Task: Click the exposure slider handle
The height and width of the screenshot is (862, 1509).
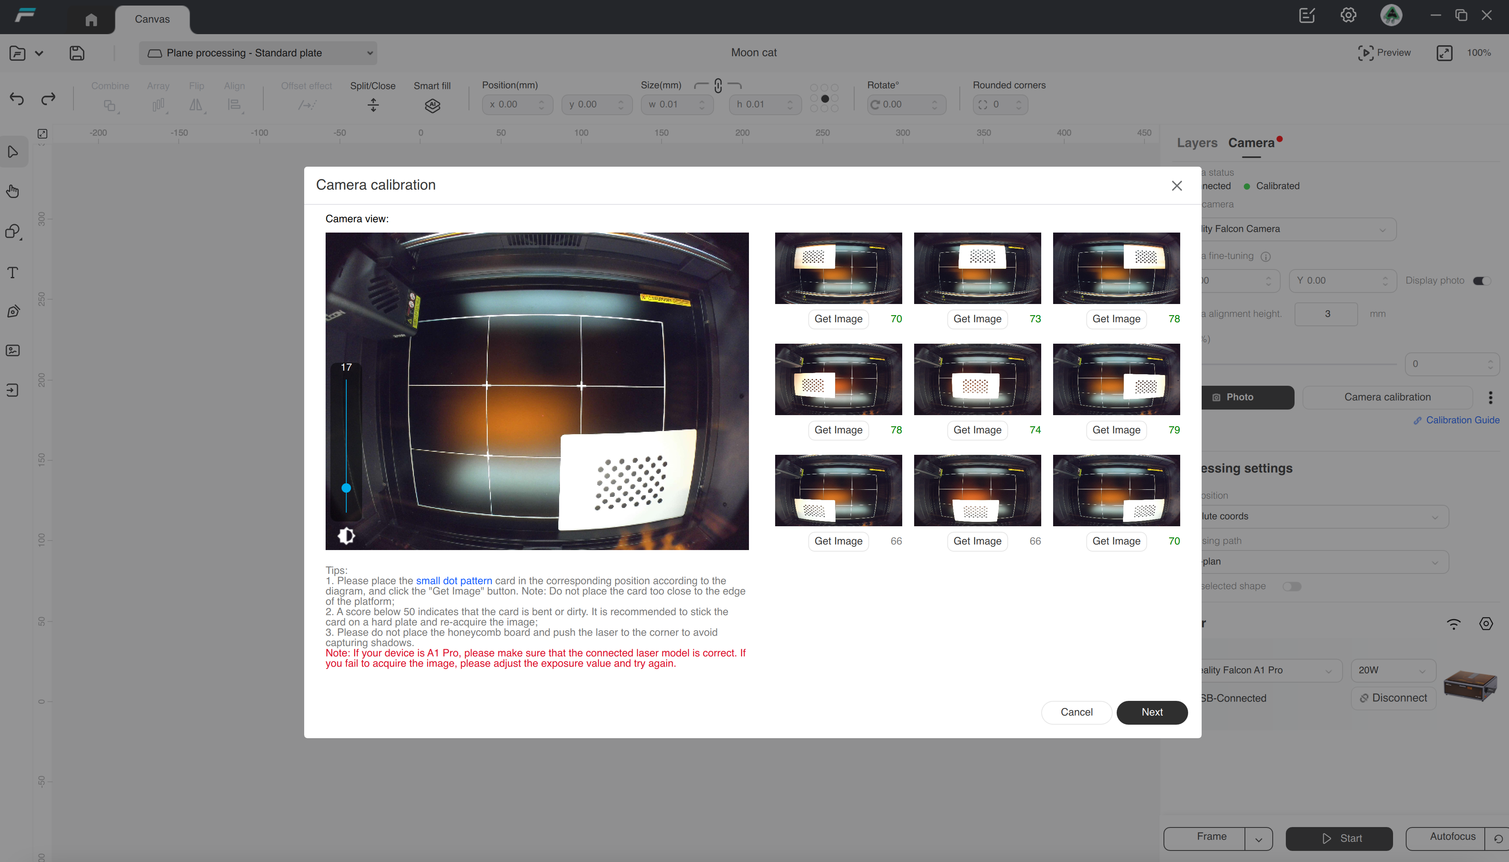Action: (346, 488)
